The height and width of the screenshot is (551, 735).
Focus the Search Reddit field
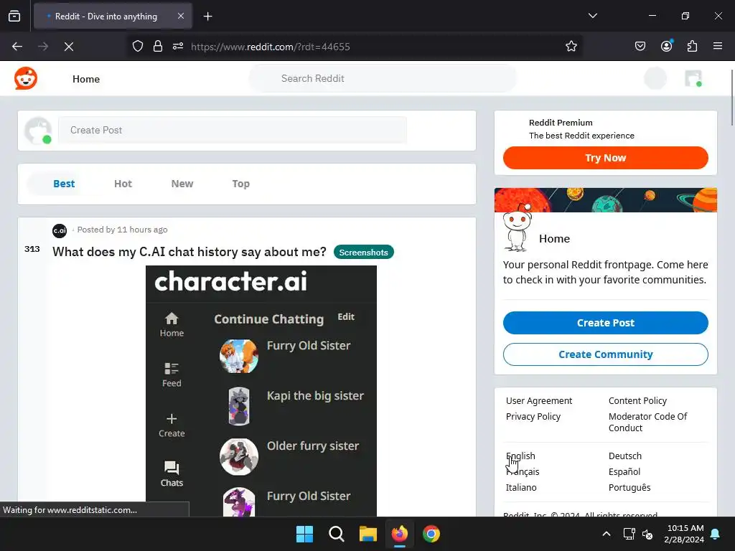(383, 79)
